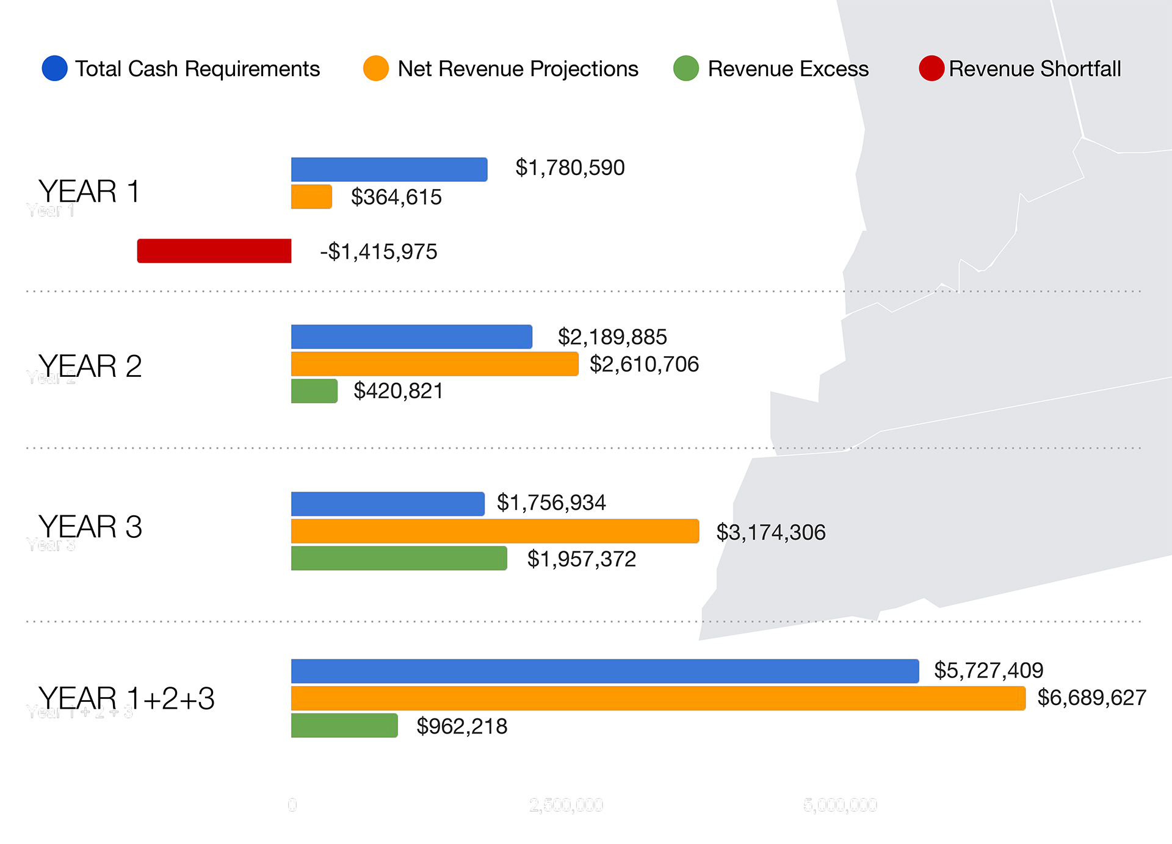Click the orange Year 1+2+3 revenue bar
The image size is (1172, 844).
click(657, 698)
